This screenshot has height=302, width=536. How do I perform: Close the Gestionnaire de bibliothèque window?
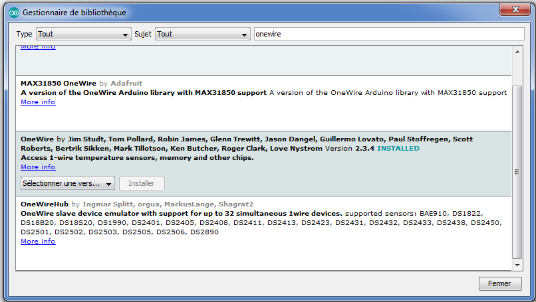tap(515, 9)
